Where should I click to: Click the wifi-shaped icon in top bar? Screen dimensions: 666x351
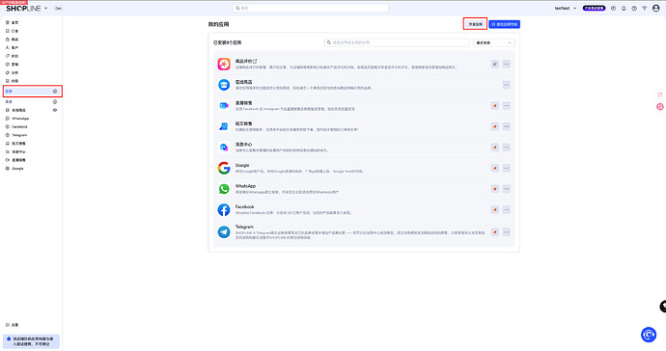(645, 8)
